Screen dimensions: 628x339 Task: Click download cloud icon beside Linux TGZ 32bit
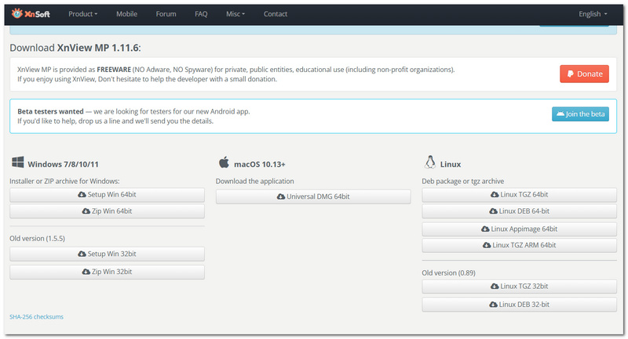[495, 287]
